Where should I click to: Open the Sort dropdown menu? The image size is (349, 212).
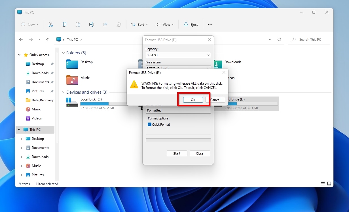coord(139,25)
